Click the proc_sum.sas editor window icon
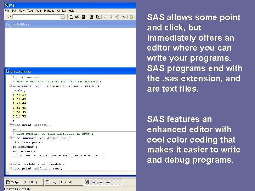The height and width of the screenshot is (191, 255). pyautogui.click(x=7, y=71)
